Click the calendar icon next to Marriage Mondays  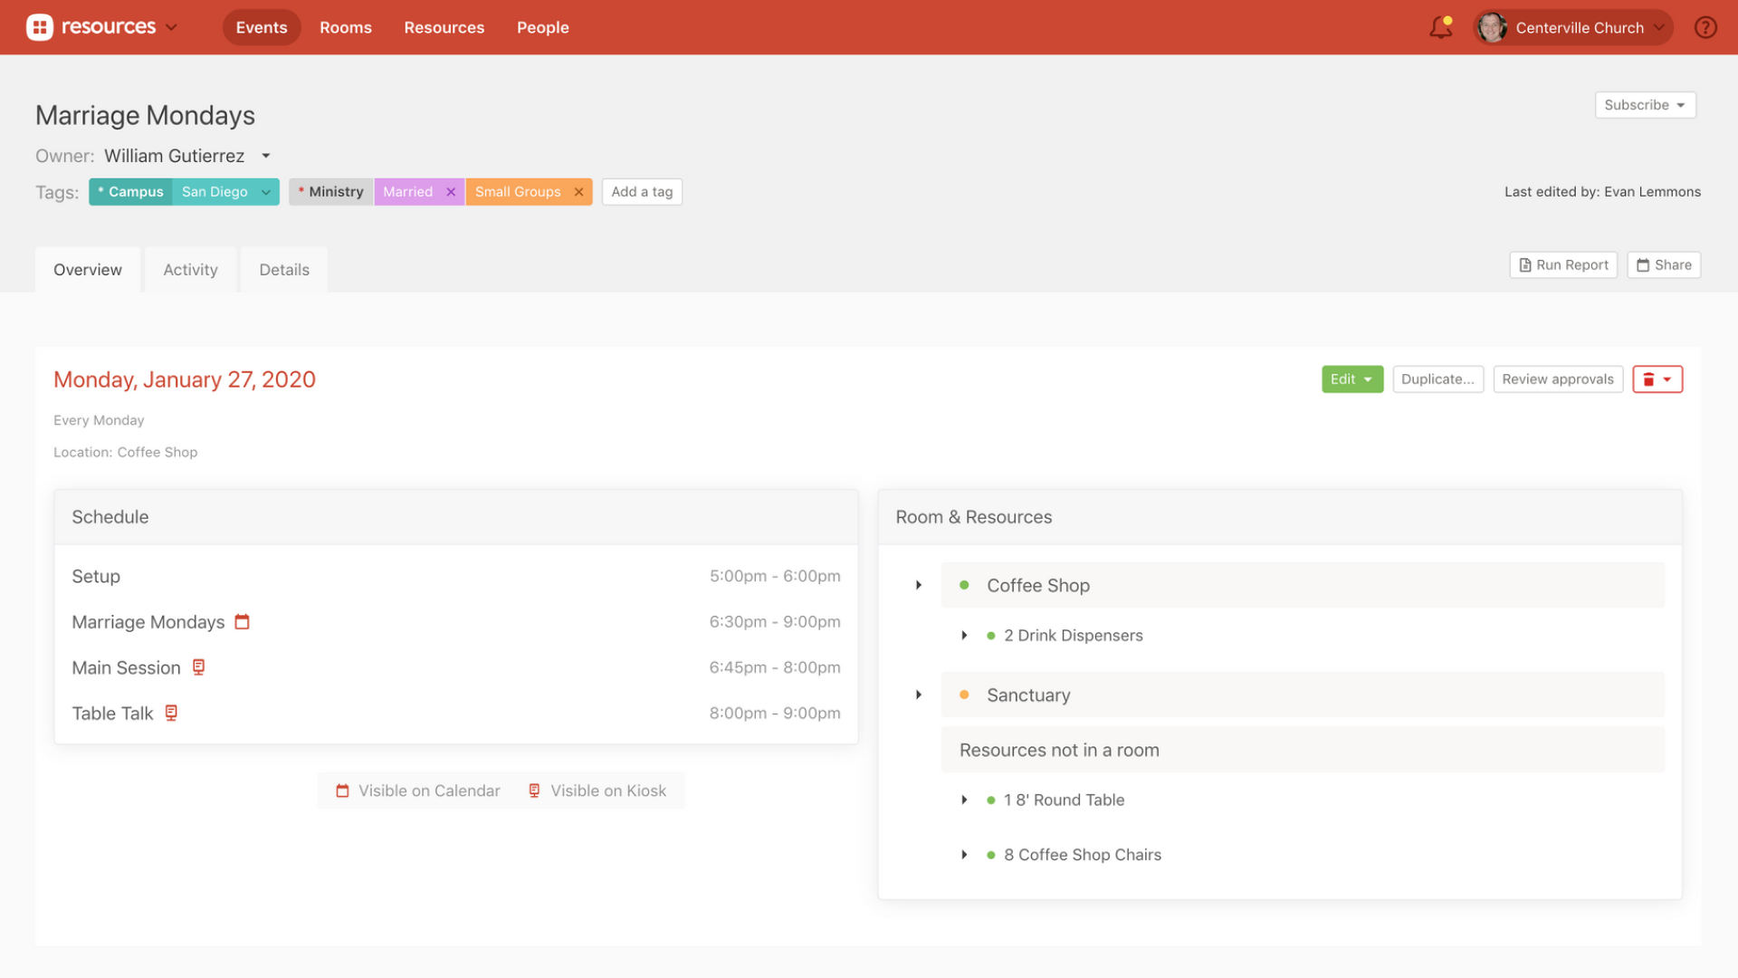tap(242, 621)
